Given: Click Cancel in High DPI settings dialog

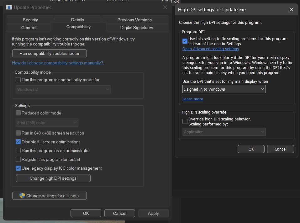Looking at the screenshot, I should [281, 149].
